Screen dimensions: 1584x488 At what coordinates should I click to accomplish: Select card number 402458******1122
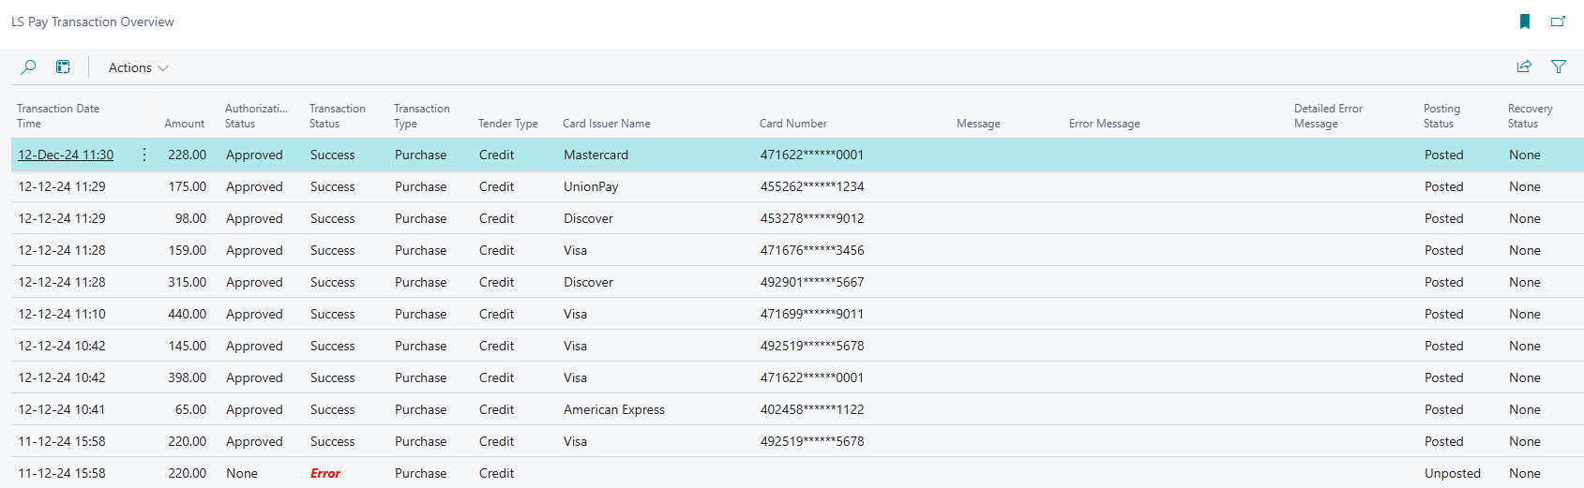pyautogui.click(x=811, y=409)
